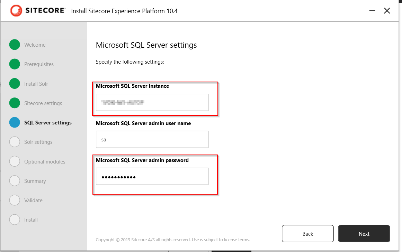Image resolution: width=402 pixels, height=252 pixels.
Task: Click the Microsoft SQL Server settings heading
Action: coord(146,45)
